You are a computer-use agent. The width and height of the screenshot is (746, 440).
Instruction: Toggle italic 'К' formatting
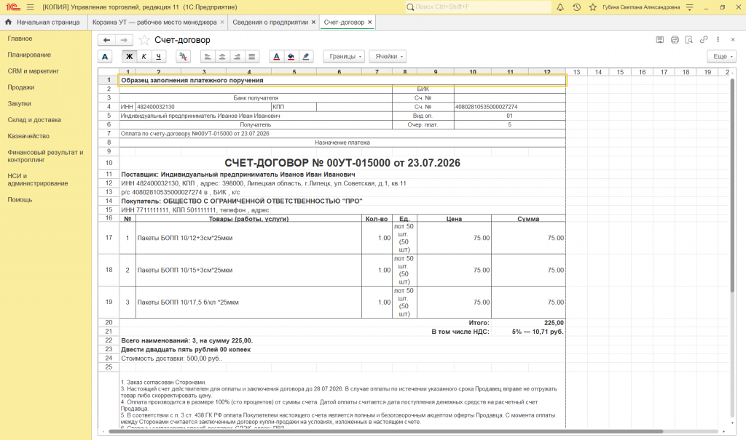point(144,57)
